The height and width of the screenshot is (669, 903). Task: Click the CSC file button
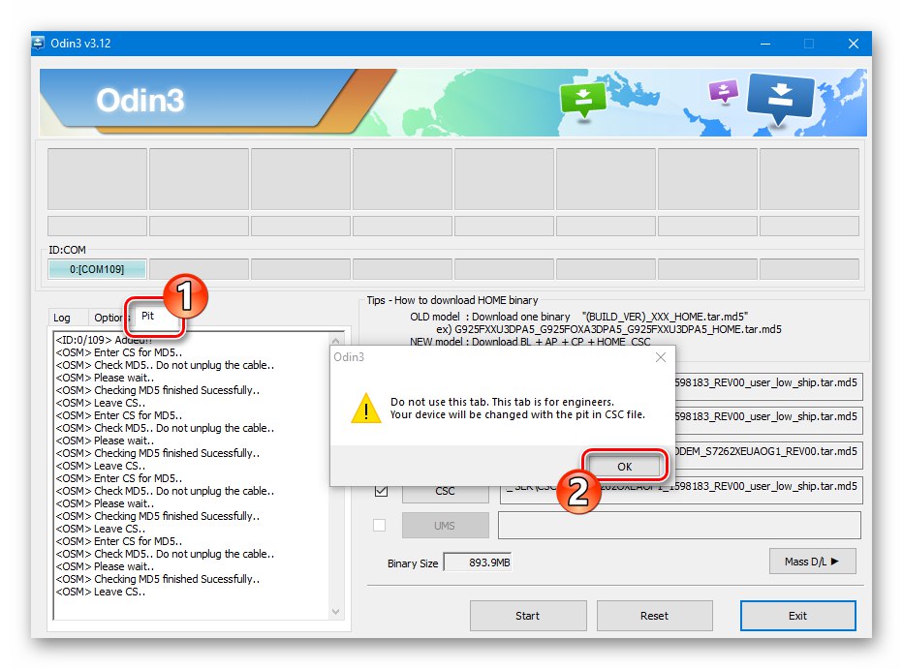tap(445, 491)
